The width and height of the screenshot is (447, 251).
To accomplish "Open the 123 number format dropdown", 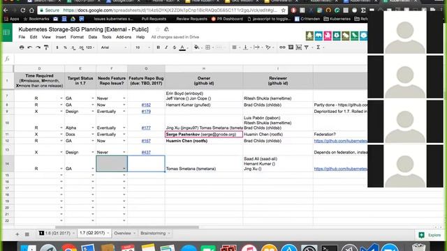I will [x=90, y=47].
